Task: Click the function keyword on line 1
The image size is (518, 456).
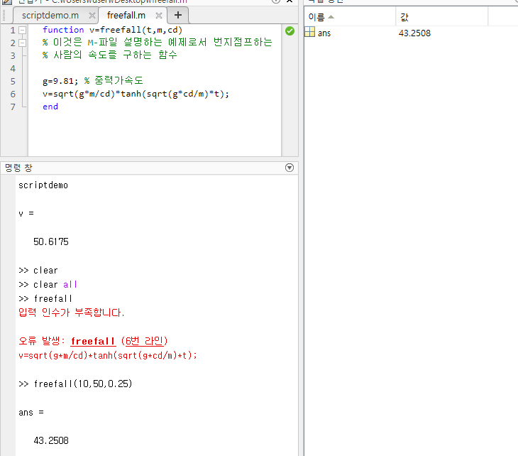Action: pos(63,30)
